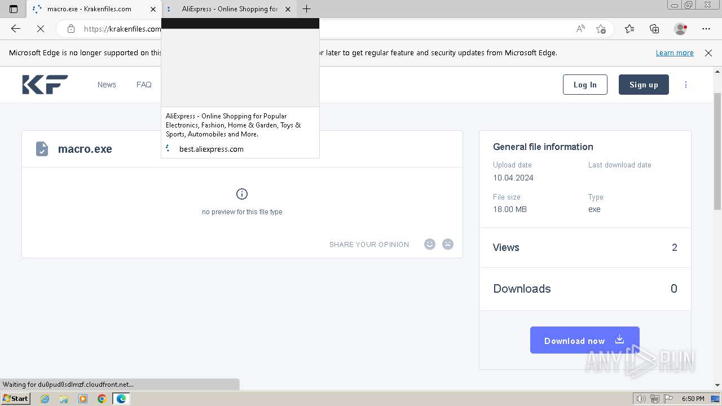Click the no preview info icon
This screenshot has width=722, height=406.
pyautogui.click(x=242, y=194)
